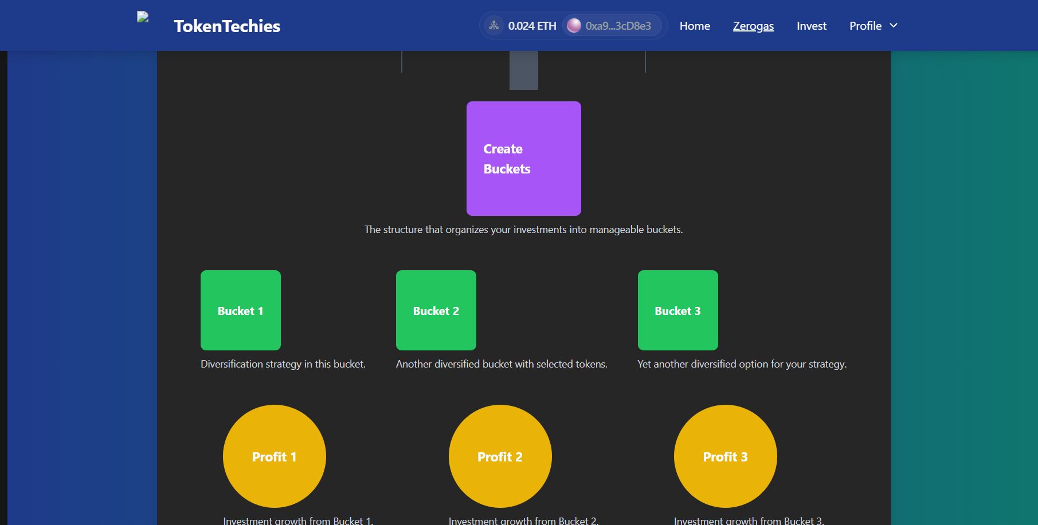The image size is (1038, 525).
Task: Click 'Investment growth from Bucket 2.' caption
Action: pos(524,520)
